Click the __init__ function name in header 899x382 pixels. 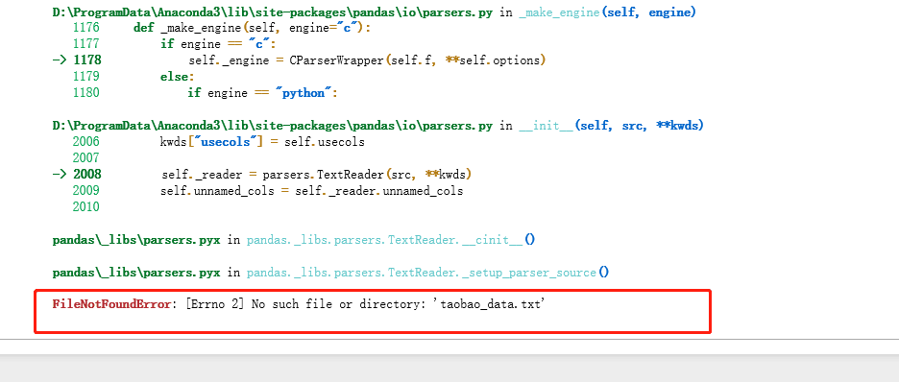(x=547, y=126)
